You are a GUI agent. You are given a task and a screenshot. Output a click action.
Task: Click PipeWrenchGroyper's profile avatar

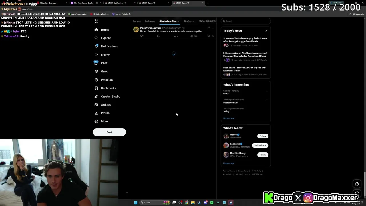pyautogui.click(x=136, y=29)
